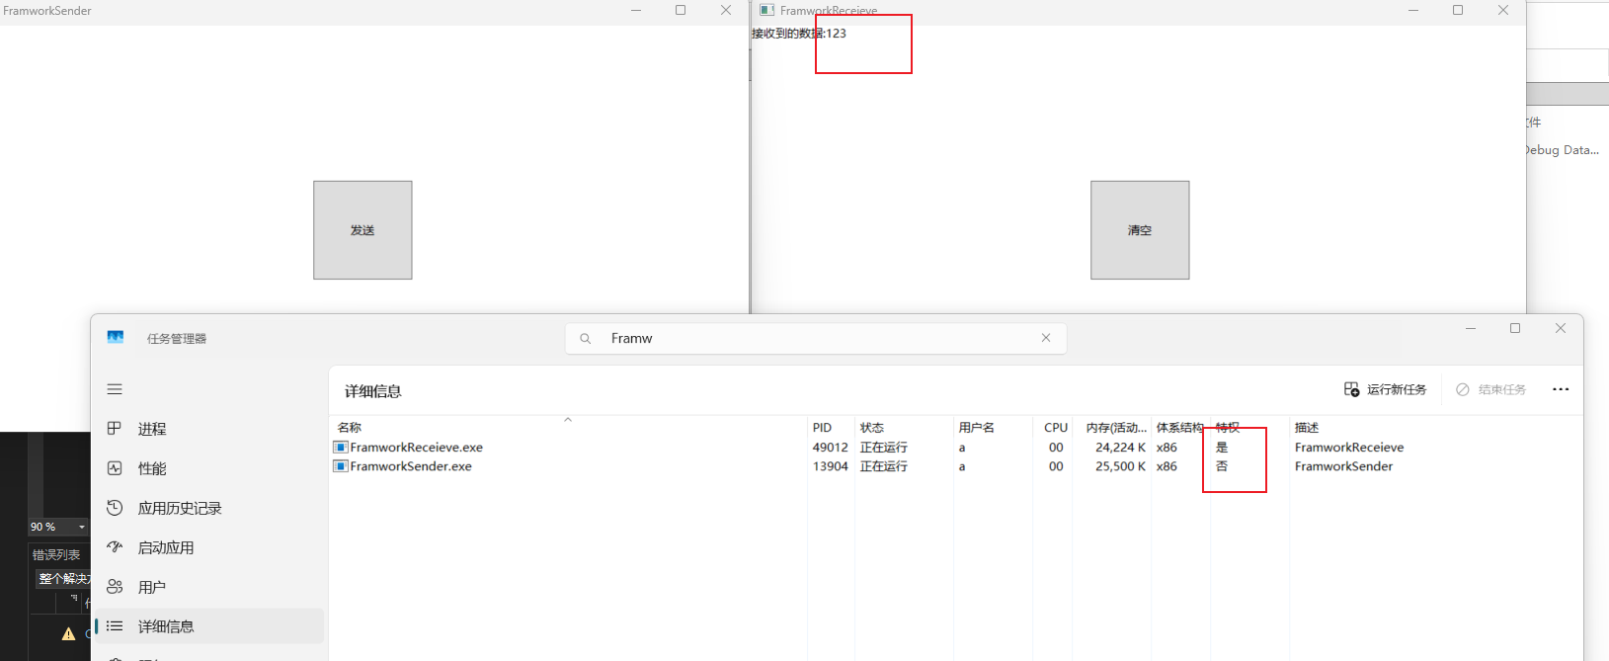This screenshot has height=661, width=1609.
Task: Click the search magnifier icon in Task Manager
Action: (x=586, y=338)
